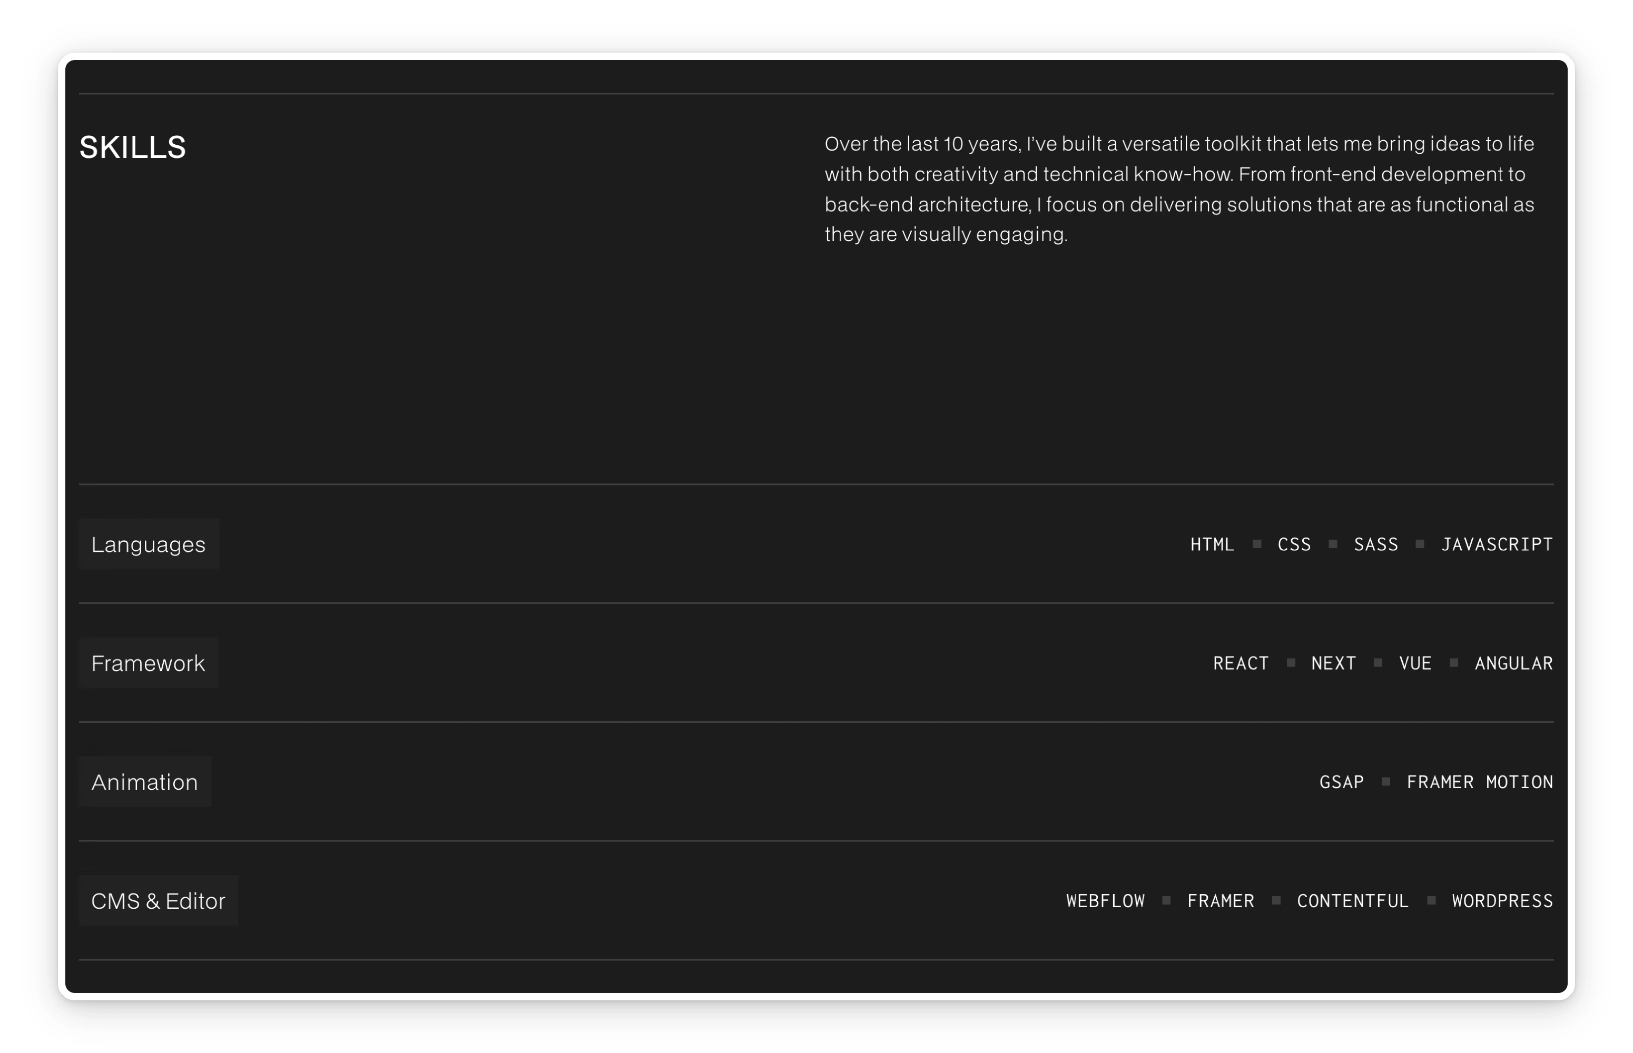This screenshot has width=1633, height=1053.
Task: Click the ANGULAR framework tag
Action: pyautogui.click(x=1513, y=664)
